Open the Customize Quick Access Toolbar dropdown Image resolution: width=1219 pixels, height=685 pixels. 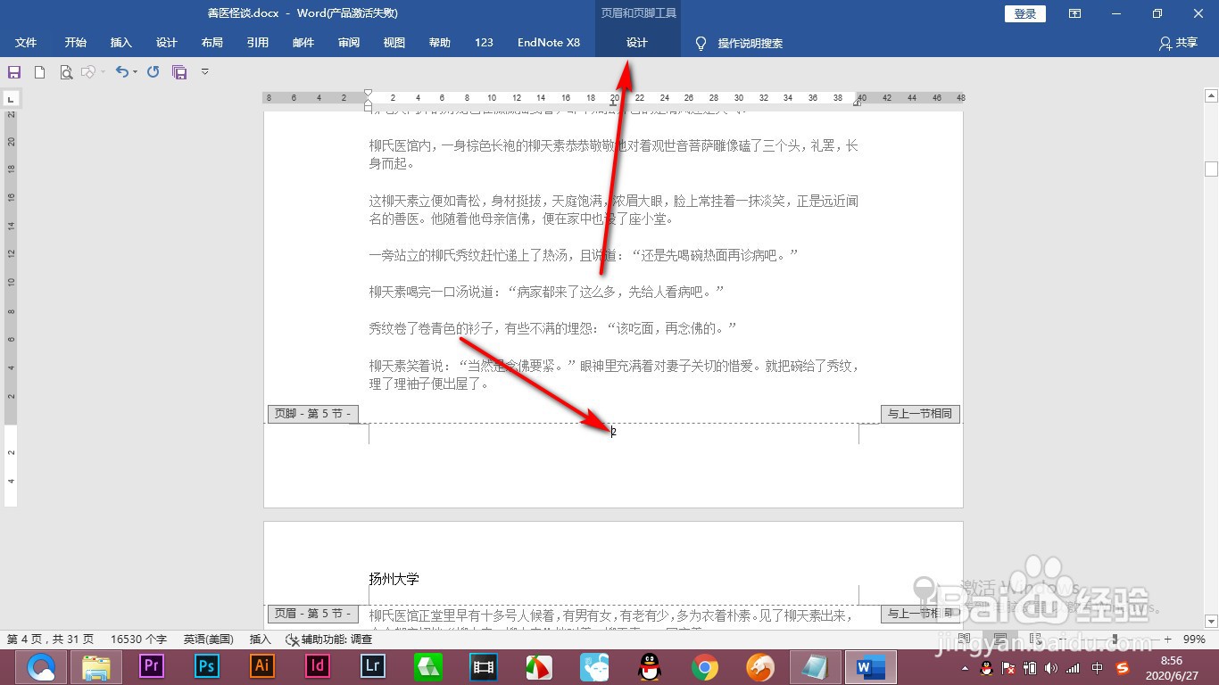coord(205,72)
